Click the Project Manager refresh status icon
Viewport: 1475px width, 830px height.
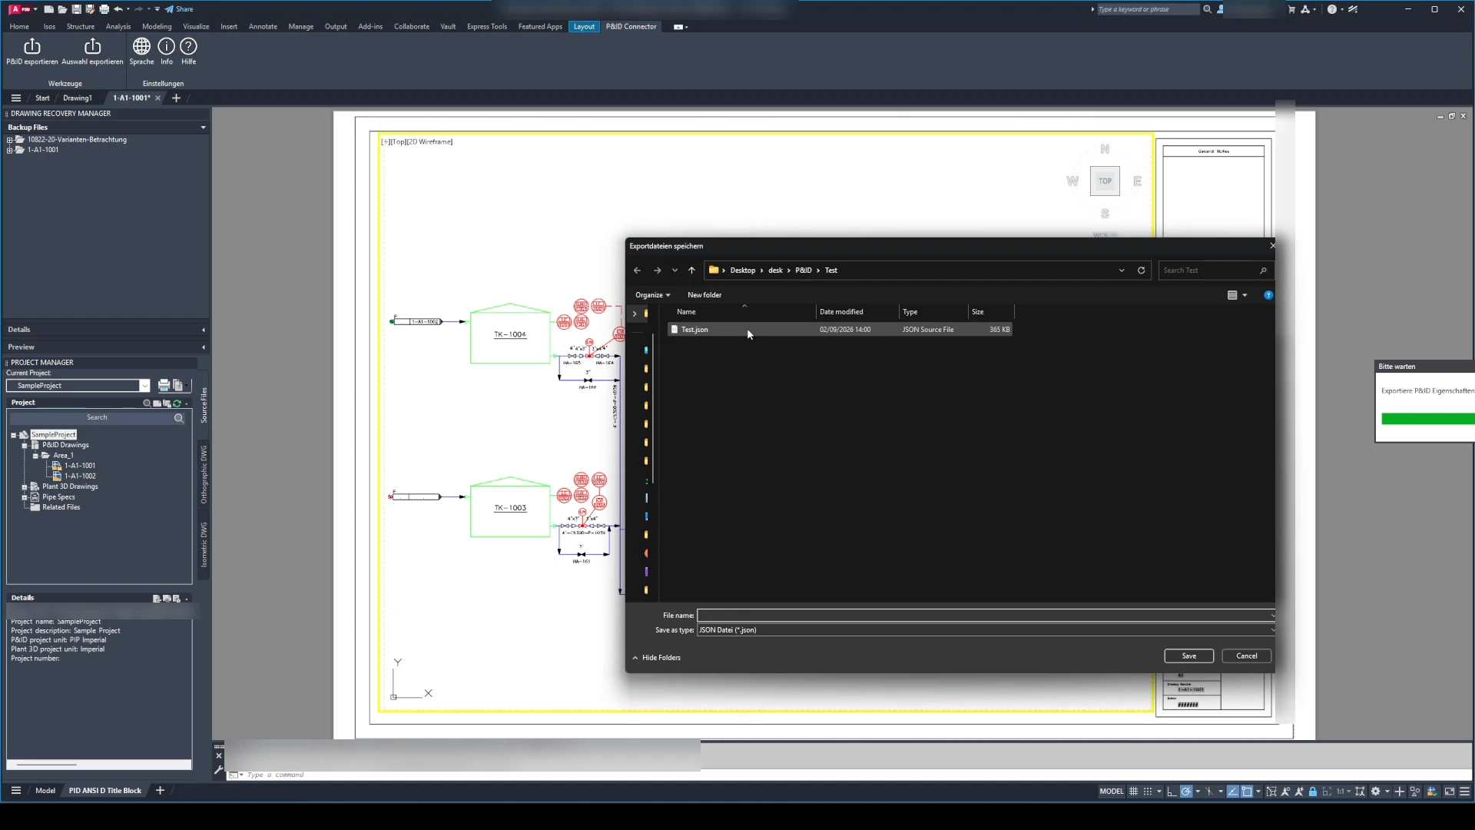[x=177, y=403]
